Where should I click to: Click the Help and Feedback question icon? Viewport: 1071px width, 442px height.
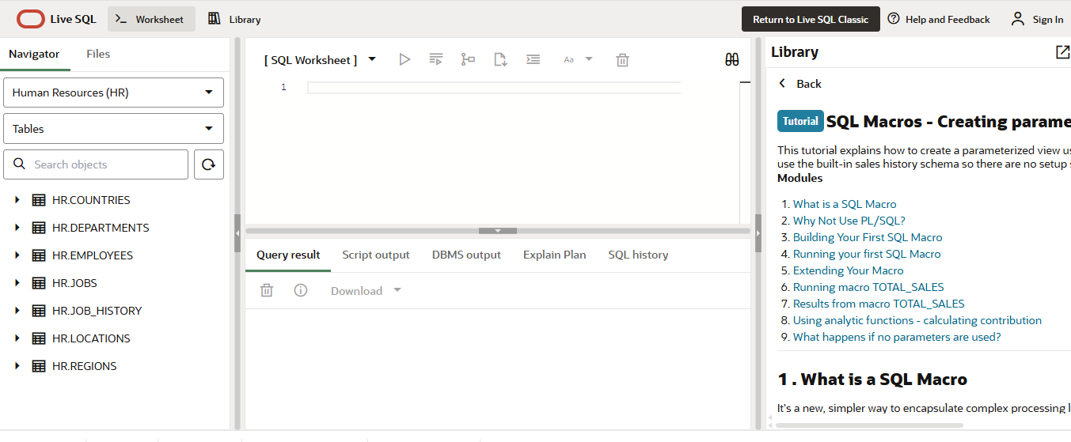click(894, 19)
